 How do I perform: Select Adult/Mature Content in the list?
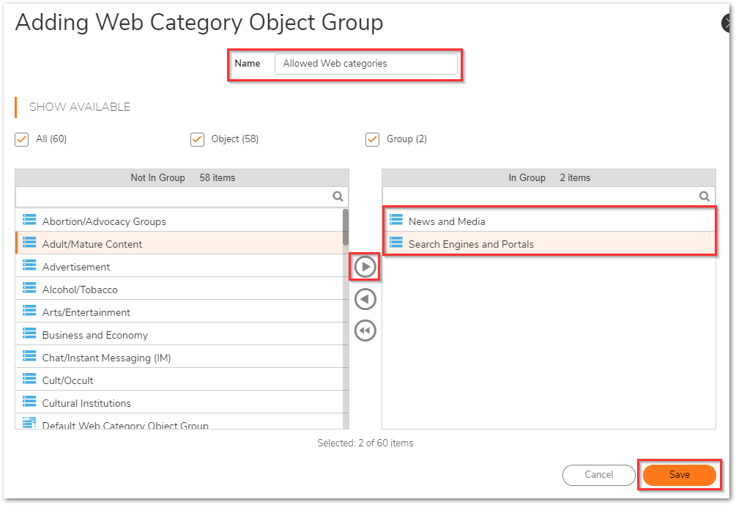[92, 244]
